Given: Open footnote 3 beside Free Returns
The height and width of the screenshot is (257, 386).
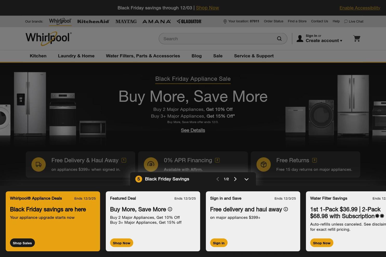Looking at the screenshot, I should (315, 160).
